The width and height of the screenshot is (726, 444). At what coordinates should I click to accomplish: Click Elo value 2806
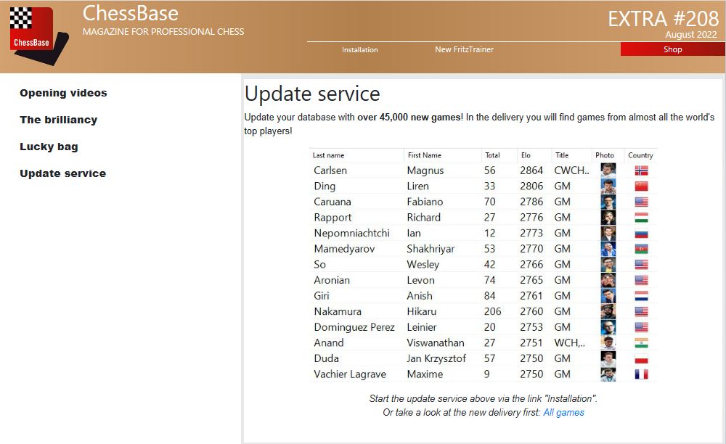click(531, 186)
